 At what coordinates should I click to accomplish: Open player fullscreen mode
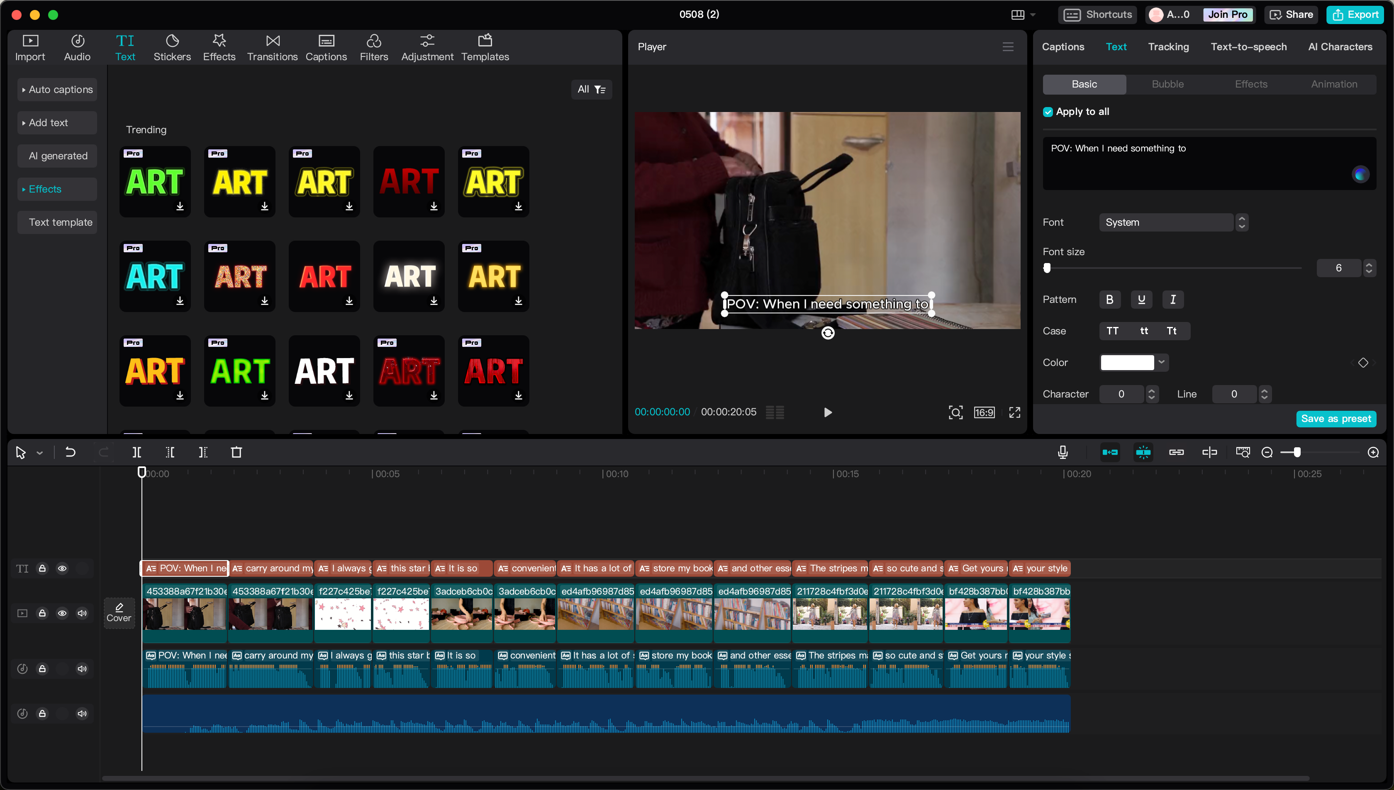click(1014, 412)
